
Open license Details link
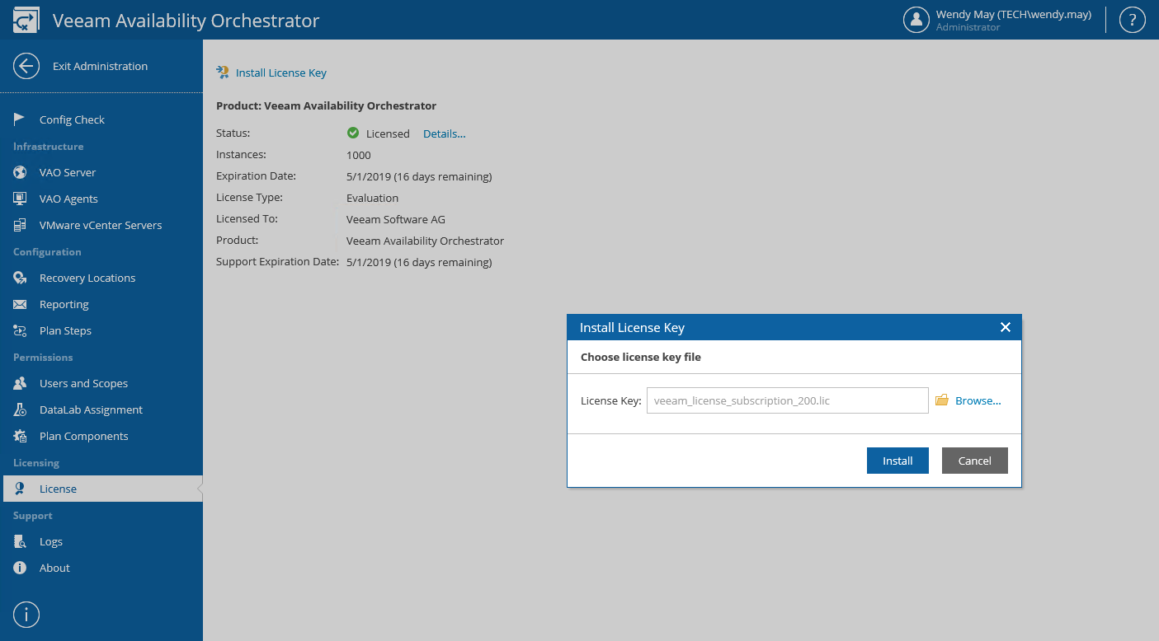point(444,133)
